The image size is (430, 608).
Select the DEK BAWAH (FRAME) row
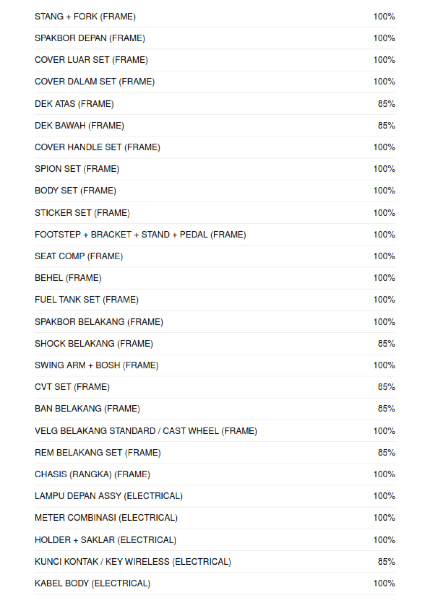[79, 126]
